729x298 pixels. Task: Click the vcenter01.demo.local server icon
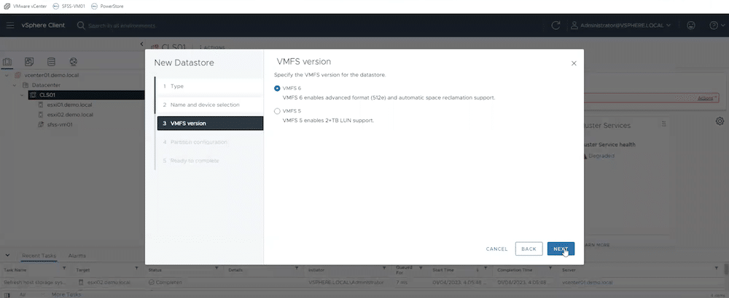click(x=17, y=75)
